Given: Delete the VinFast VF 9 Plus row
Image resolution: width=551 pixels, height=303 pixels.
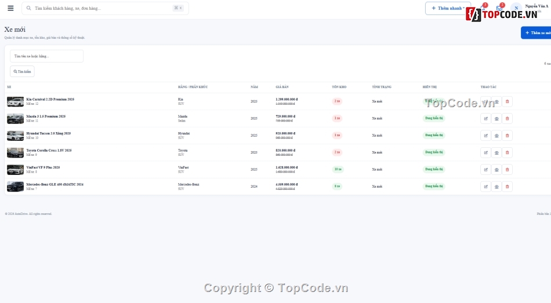Looking at the screenshot, I should pos(507,170).
